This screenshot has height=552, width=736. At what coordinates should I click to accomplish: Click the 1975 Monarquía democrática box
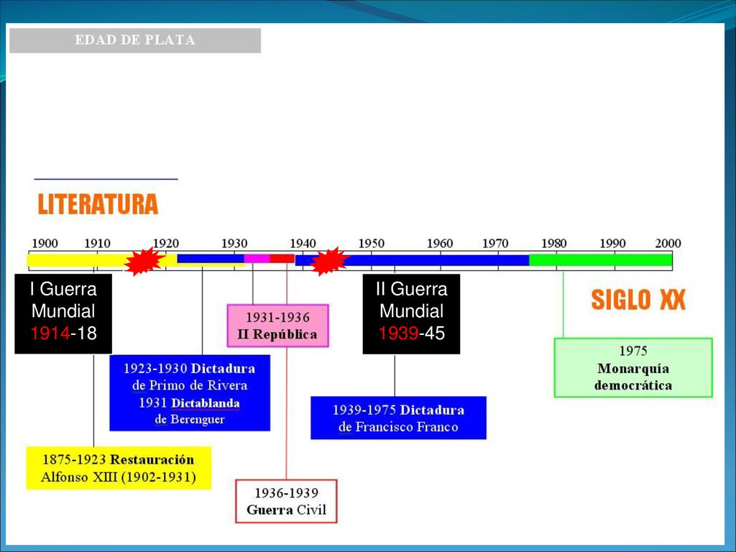633,367
